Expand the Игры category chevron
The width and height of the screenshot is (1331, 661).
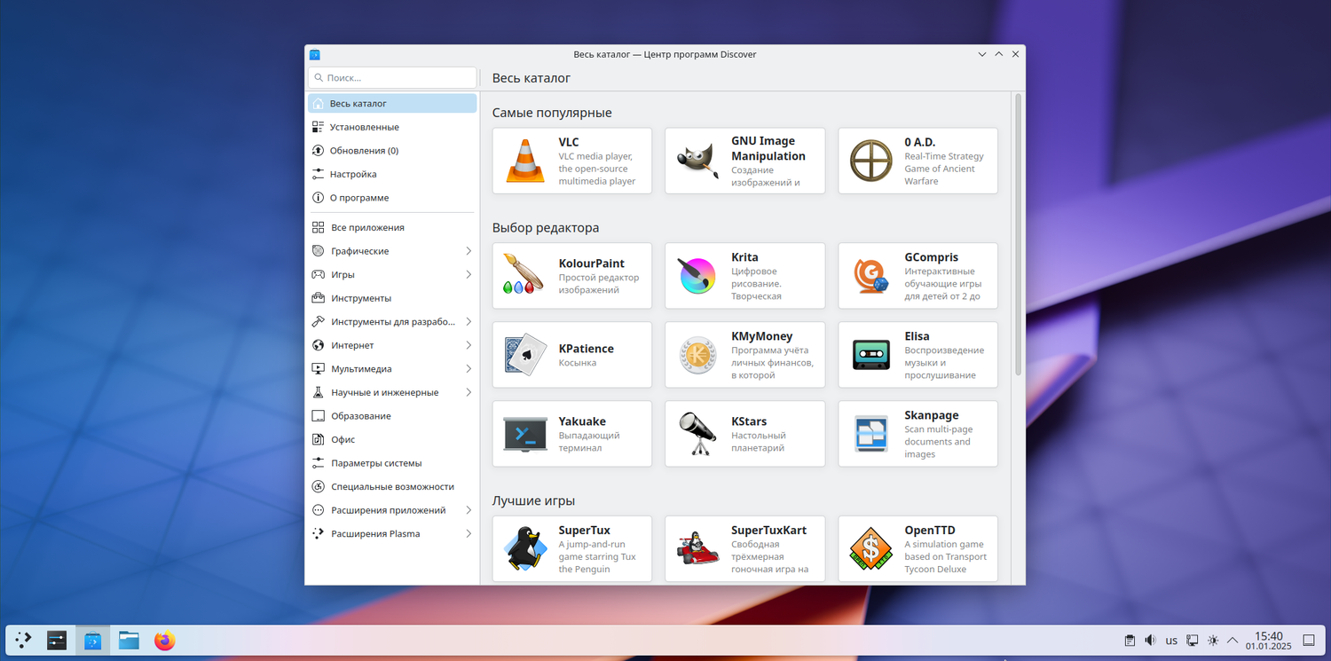469,275
